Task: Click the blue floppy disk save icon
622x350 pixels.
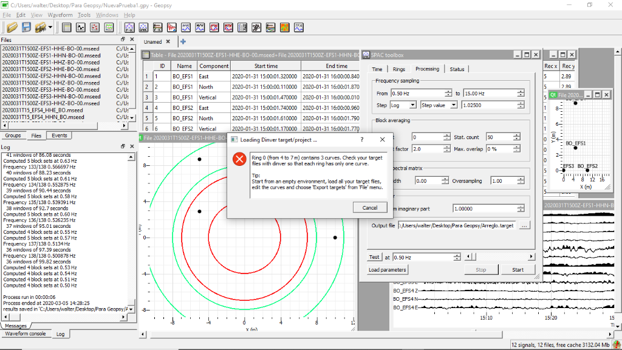Action: coord(26,27)
